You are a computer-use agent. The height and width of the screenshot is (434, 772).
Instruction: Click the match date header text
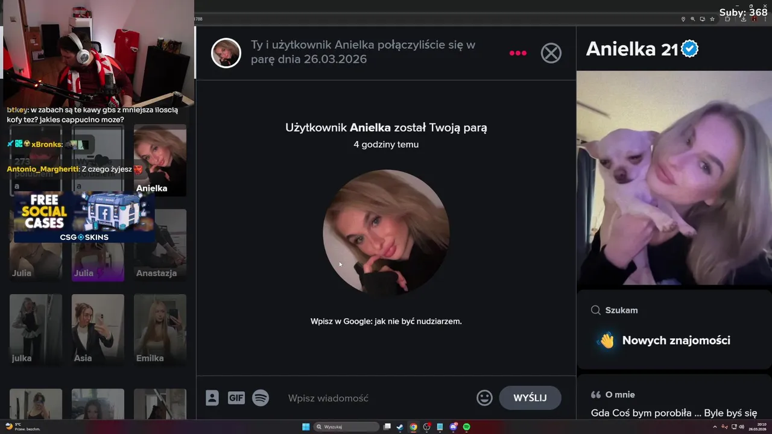[362, 52]
